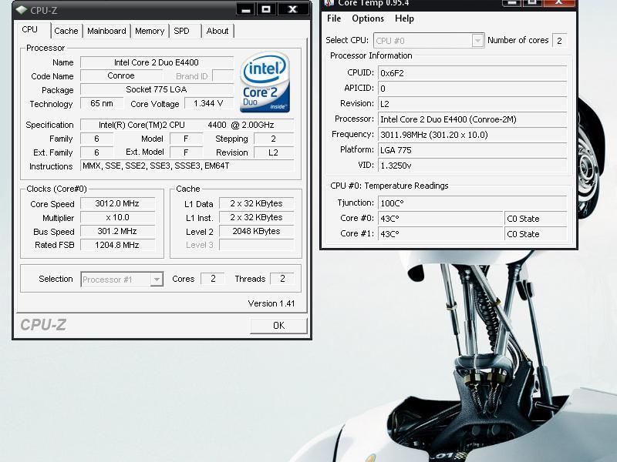Click the L1 Inst. cache value

point(256,217)
